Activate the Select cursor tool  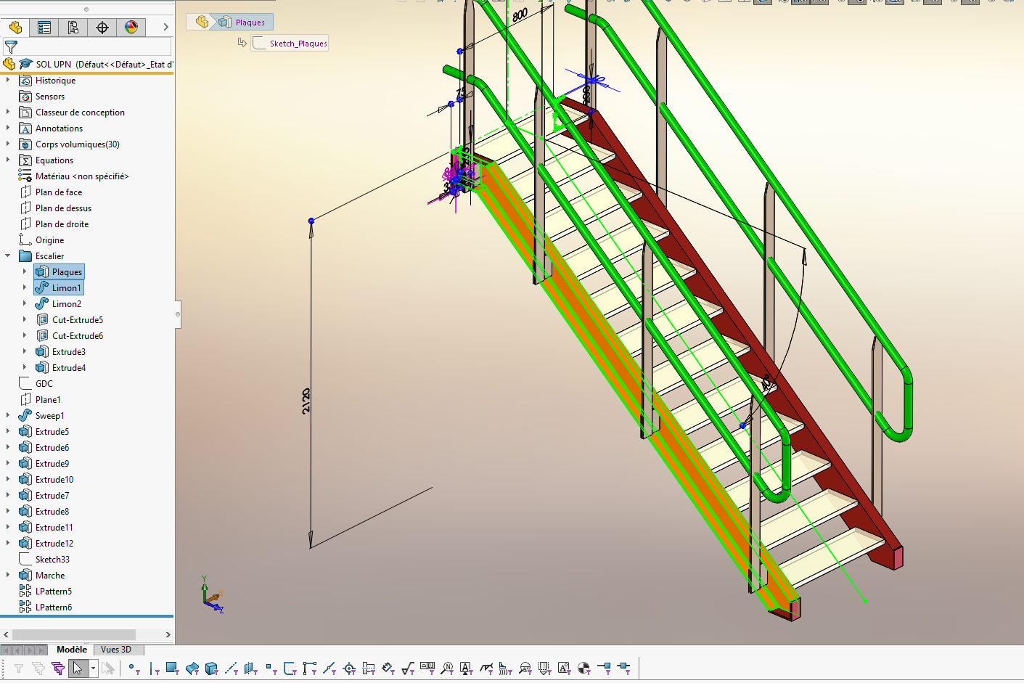pyautogui.click(x=78, y=668)
